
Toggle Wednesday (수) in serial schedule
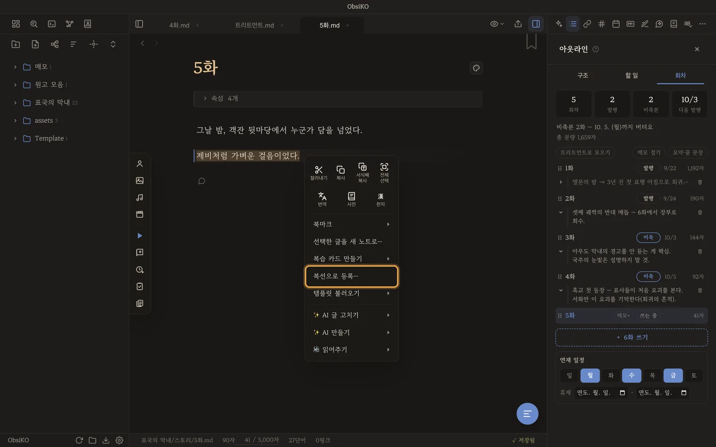(x=631, y=375)
